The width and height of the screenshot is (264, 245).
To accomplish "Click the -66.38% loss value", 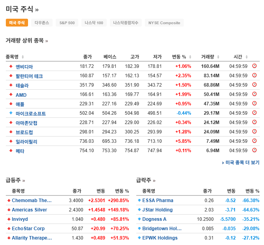I will coord(251,201).
